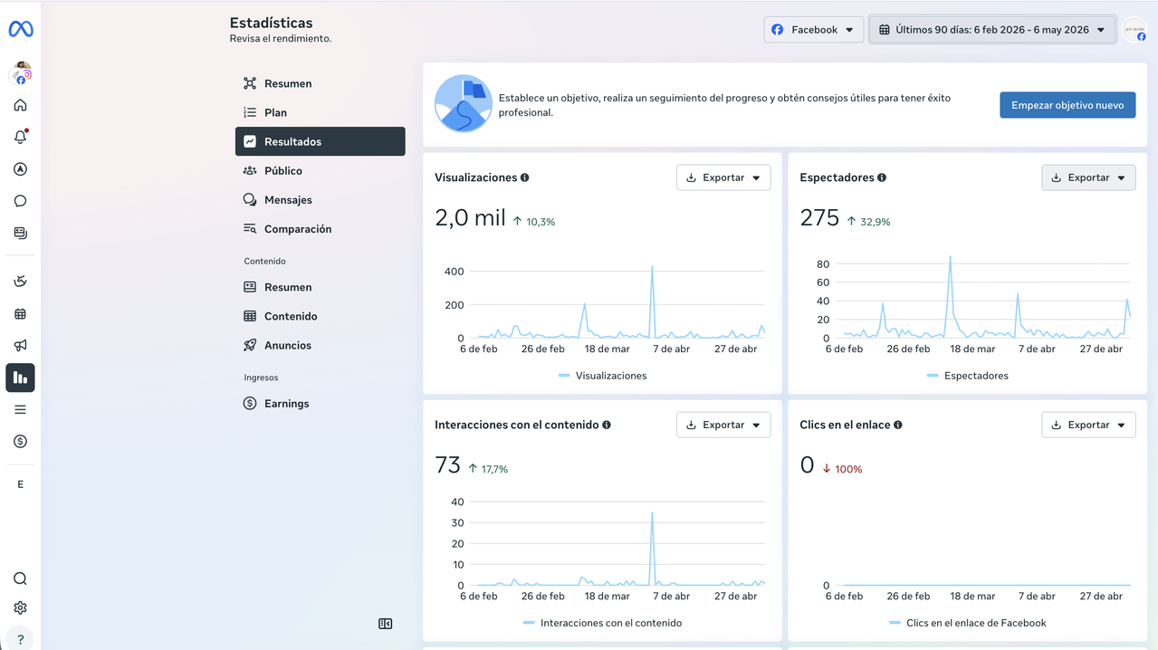Open the search magnifier icon

click(x=20, y=578)
